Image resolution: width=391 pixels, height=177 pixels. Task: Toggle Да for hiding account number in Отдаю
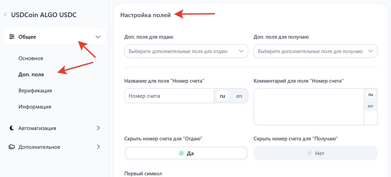tap(186, 153)
